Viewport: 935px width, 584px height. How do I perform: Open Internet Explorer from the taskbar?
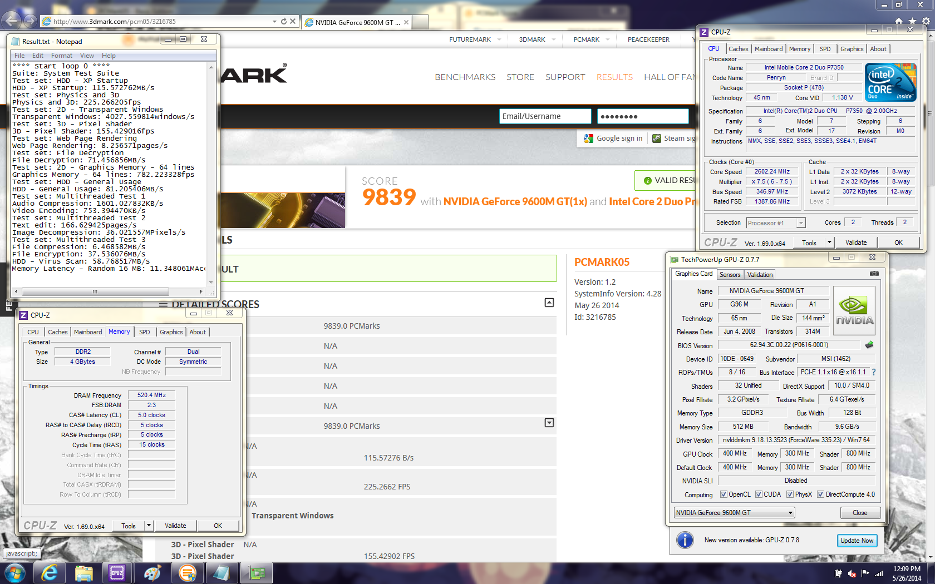[49, 573]
